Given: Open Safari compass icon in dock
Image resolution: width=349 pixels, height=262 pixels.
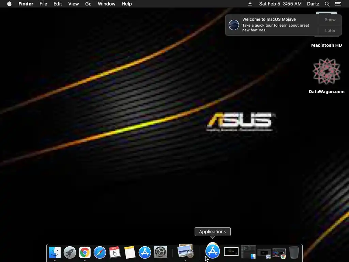Looking at the screenshot, I should (100, 252).
